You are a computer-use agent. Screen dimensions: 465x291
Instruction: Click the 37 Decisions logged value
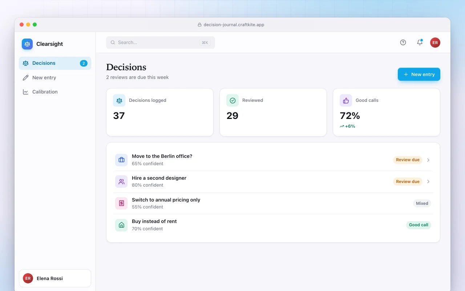(x=119, y=116)
